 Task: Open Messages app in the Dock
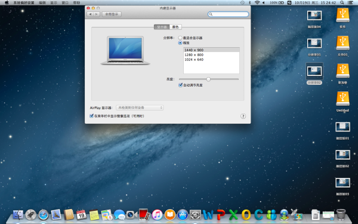(x=119, y=215)
